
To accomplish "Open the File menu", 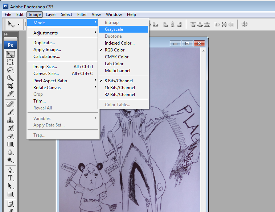I will pyautogui.click(x=8, y=14).
